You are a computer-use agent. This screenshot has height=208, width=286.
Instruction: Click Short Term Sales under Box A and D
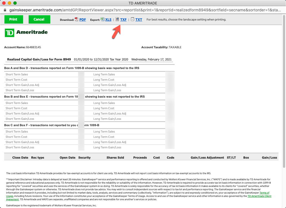pyautogui.click(x=17, y=74)
